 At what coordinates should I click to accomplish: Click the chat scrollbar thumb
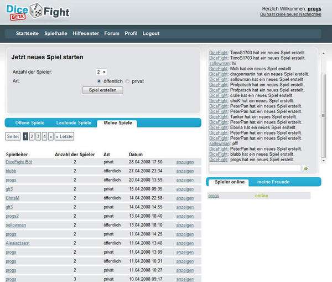323,116
